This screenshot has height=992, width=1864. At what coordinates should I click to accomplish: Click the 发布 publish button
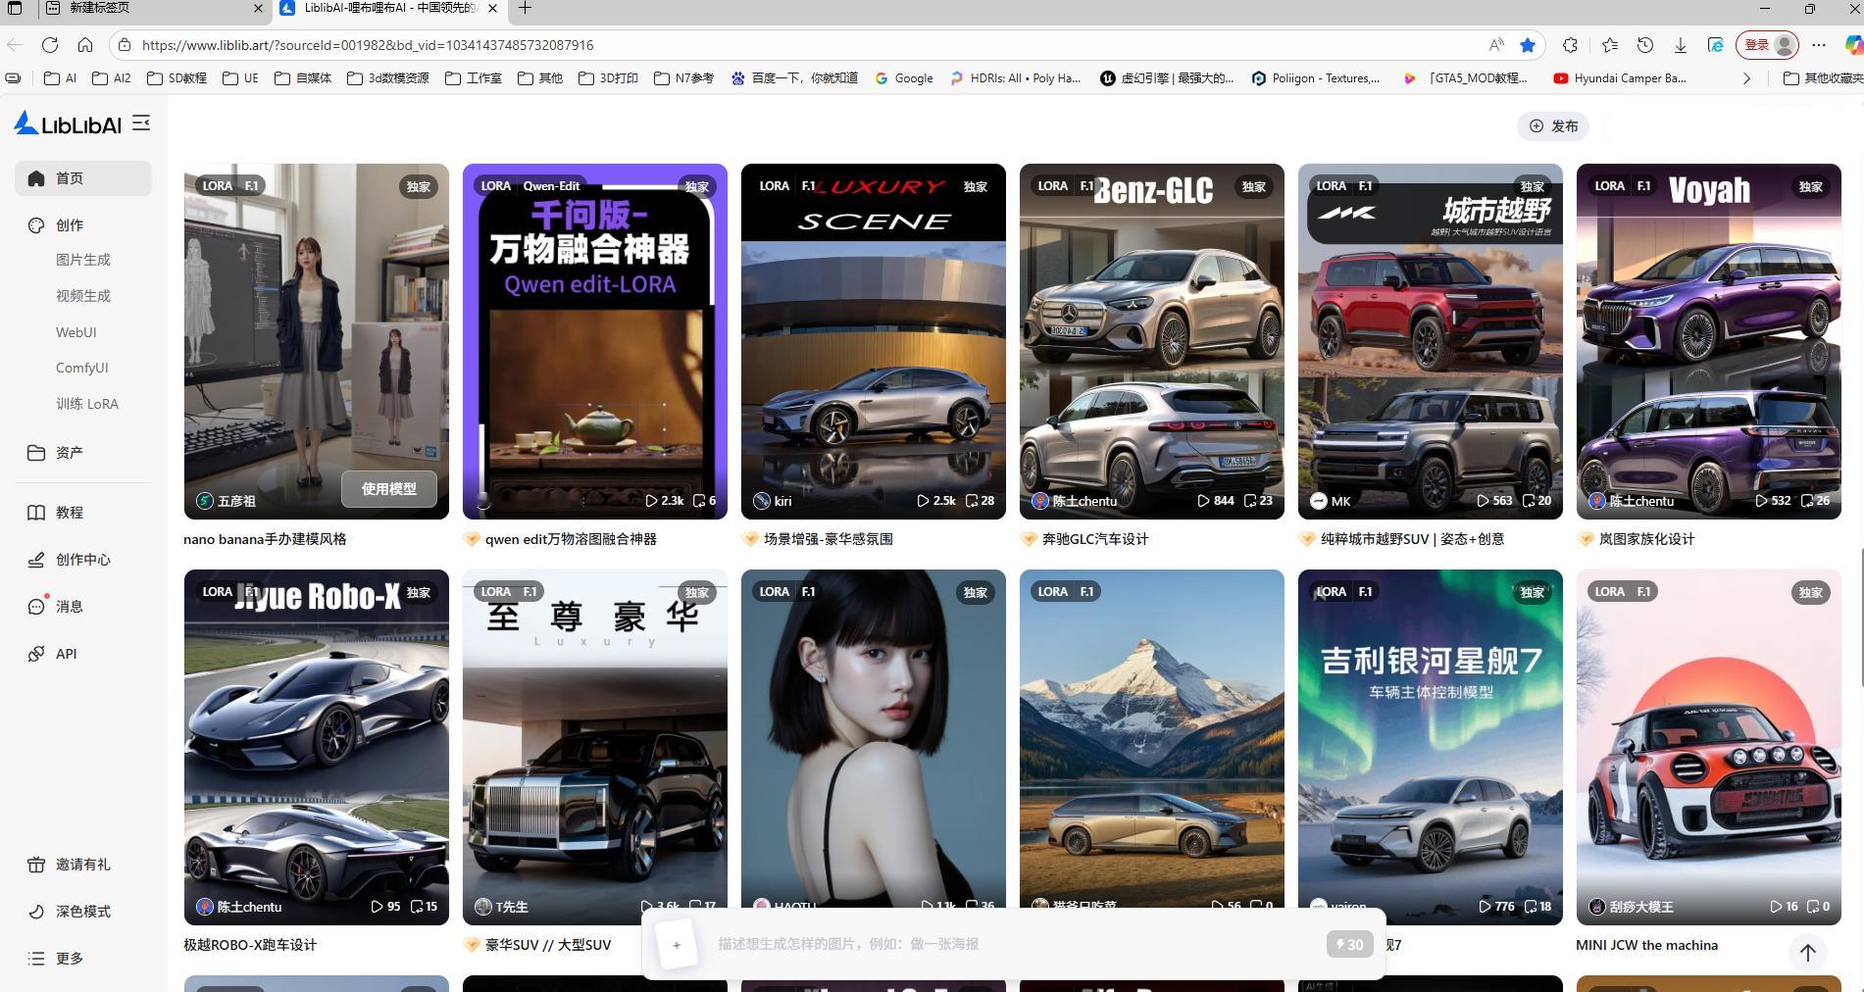(x=1554, y=125)
